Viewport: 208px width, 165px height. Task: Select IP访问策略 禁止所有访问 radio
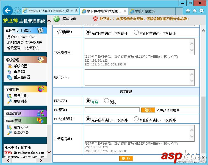[136, 32]
